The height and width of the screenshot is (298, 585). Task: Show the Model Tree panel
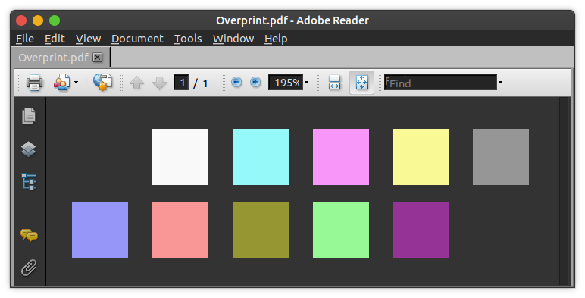[x=29, y=182]
